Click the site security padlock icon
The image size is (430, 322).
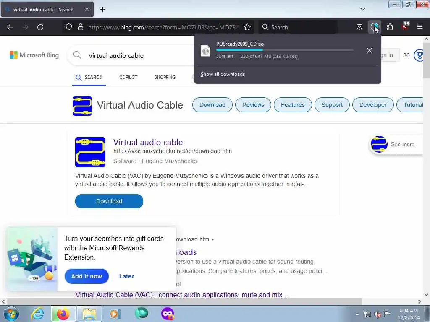80,27
